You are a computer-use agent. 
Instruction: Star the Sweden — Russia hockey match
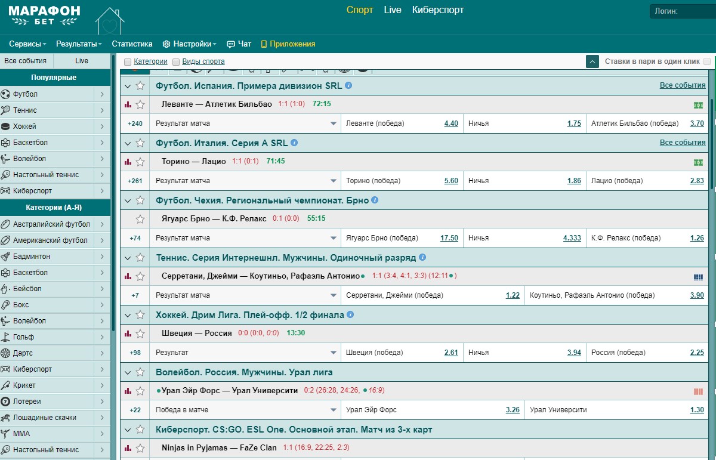(140, 334)
